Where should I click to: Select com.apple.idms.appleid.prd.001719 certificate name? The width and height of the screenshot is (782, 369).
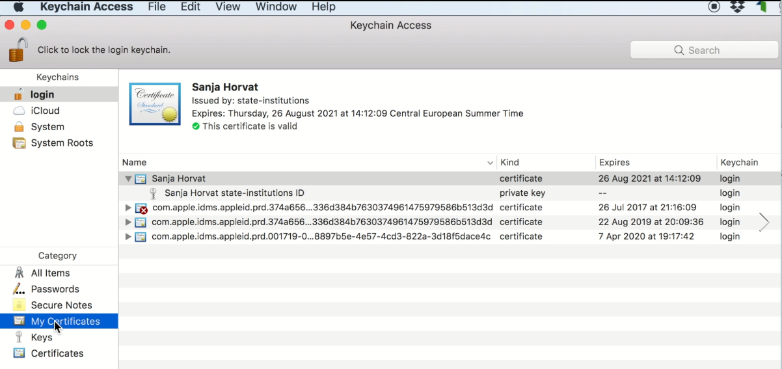321,236
